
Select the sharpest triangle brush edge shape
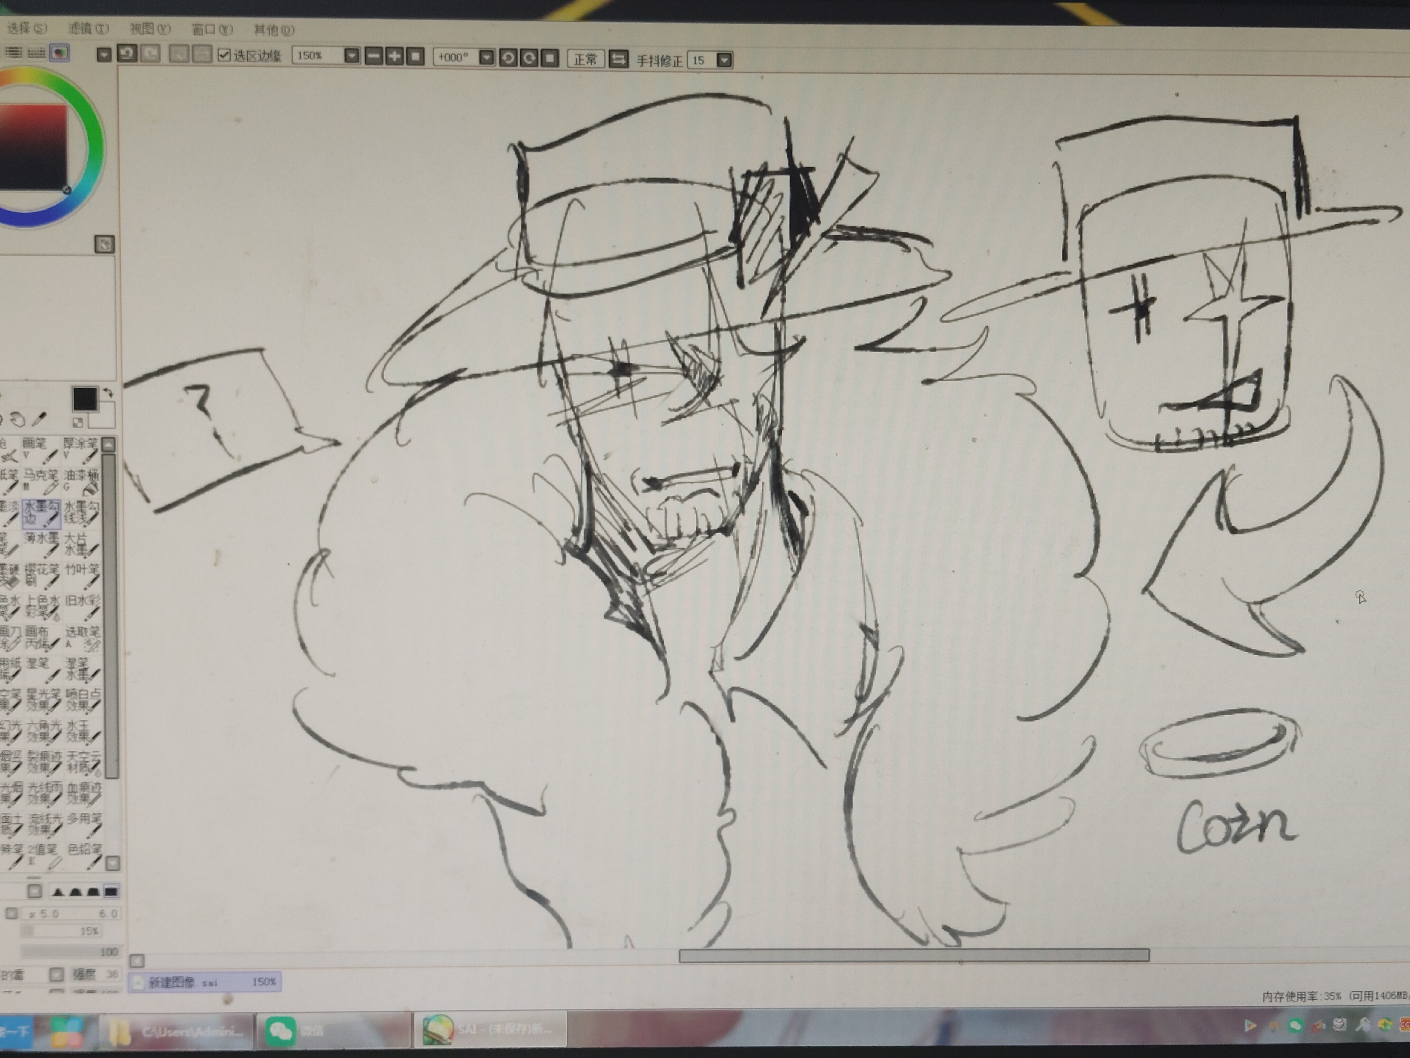tap(58, 892)
